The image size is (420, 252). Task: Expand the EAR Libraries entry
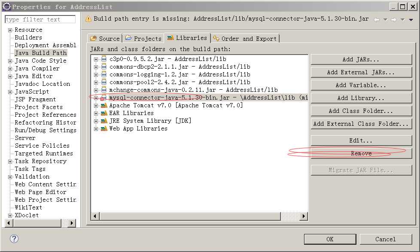click(96, 114)
